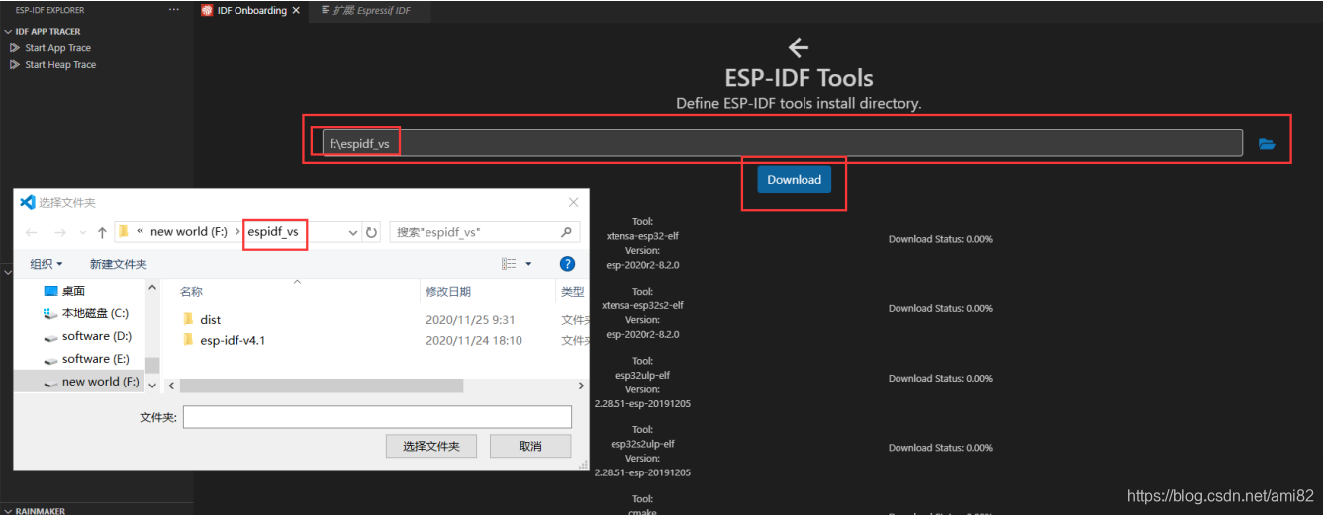This screenshot has height=515, width=1324.
Task: Click new world (F:) breadcrumb in address bar
Action: coord(189,232)
